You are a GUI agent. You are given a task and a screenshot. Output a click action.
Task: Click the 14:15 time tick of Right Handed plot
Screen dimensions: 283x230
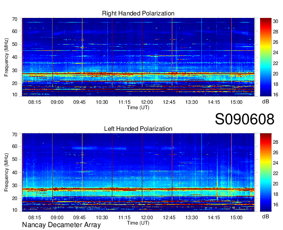point(214,102)
